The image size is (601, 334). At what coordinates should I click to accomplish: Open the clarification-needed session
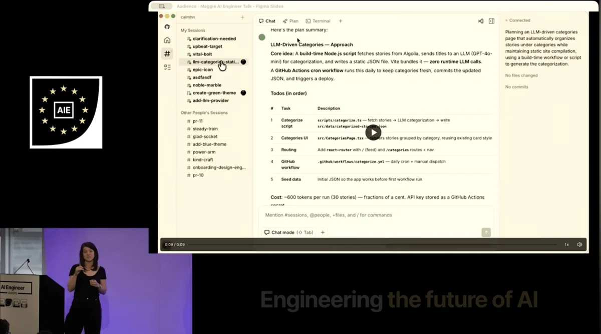click(x=214, y=38)
